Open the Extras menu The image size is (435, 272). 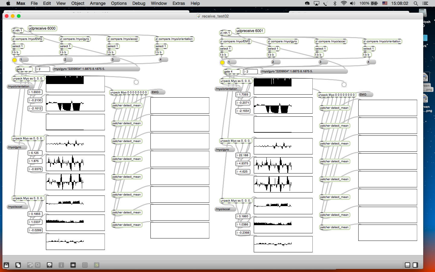(x=179, y=3)
